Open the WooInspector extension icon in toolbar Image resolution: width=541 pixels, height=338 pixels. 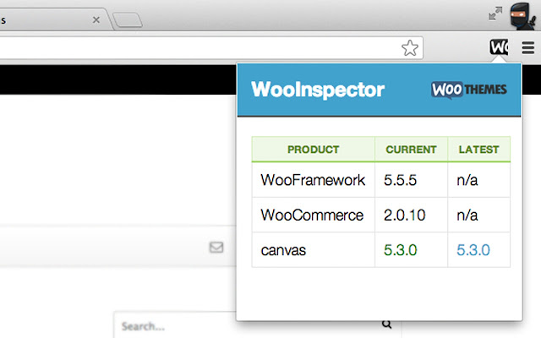coord(499,47)
